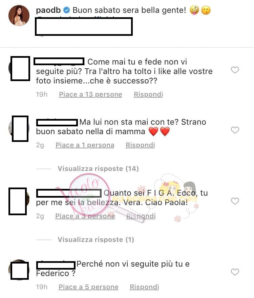View Piace a 3 persone likes
The height and width of the screenshot is (298, 254).
point(85,216)
